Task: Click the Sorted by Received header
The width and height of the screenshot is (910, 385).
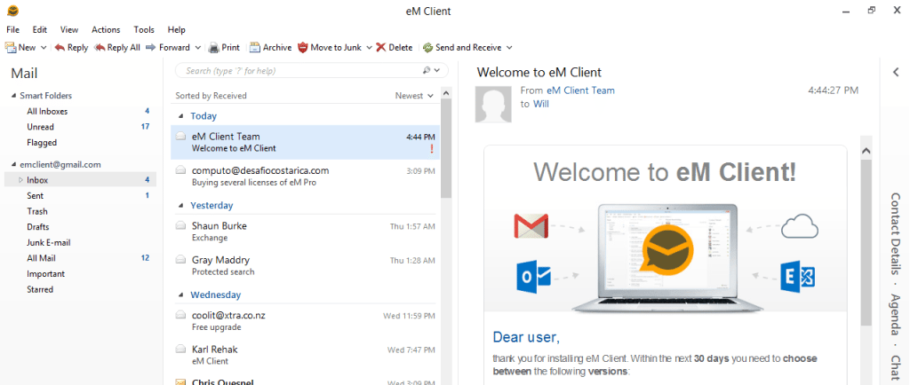Action: click(211, 96)
